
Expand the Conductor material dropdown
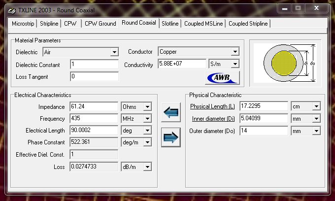pos(235,51)
